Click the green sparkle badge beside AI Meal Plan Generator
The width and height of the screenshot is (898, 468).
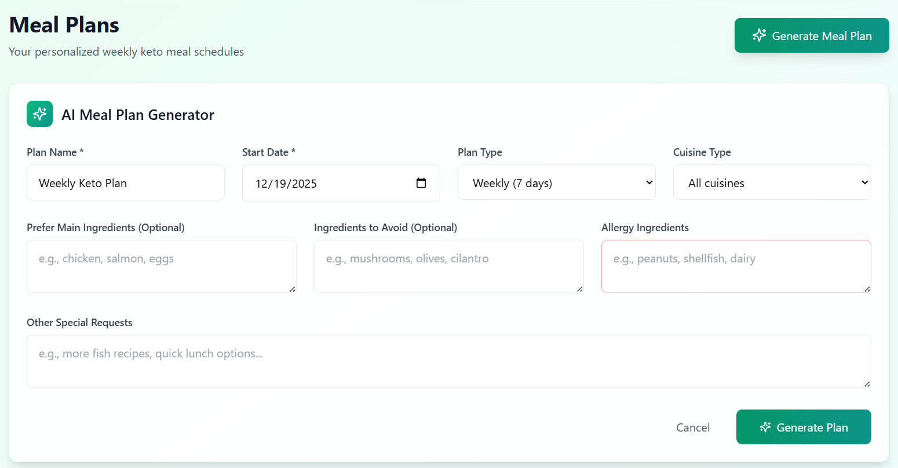pos(39,114)
